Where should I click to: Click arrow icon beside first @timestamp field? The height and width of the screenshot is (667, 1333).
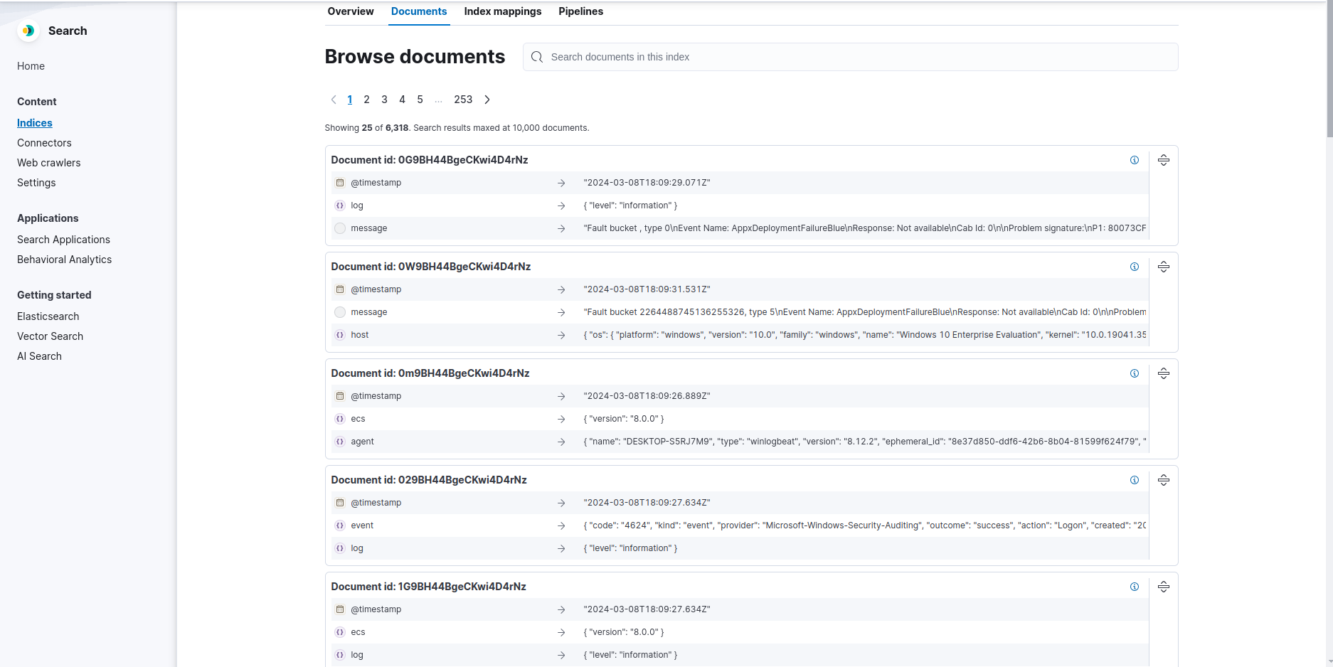tap(561, 183)
